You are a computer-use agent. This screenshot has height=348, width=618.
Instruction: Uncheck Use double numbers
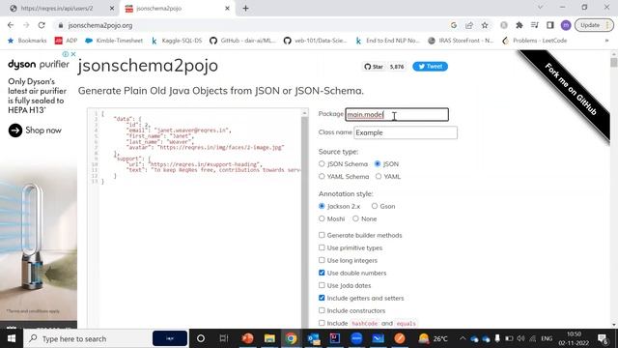[322, 273]
